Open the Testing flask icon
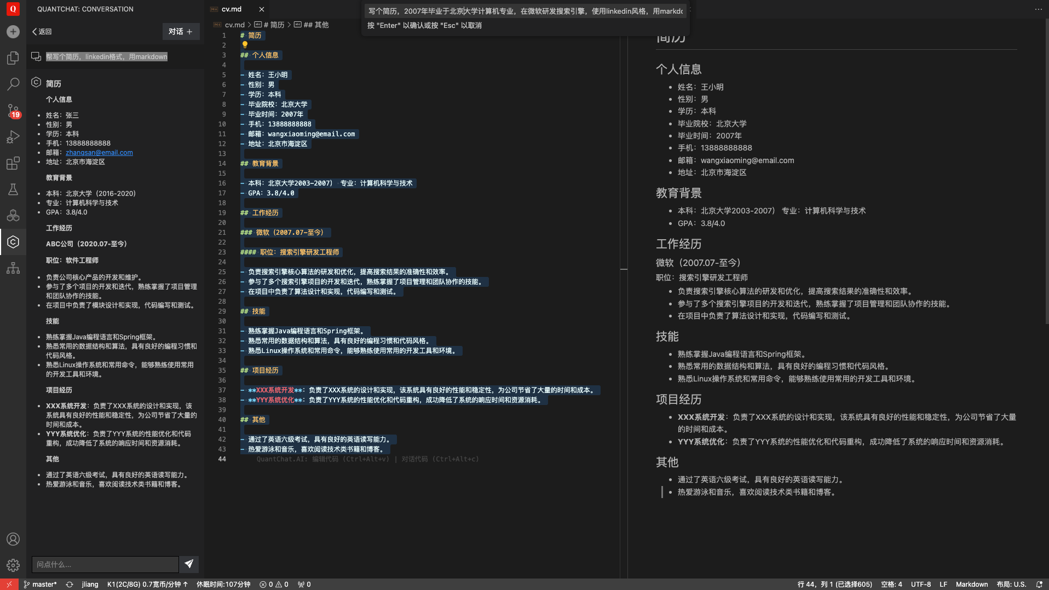This screenshot has height=590, width=1049. click(x=13, y=189)
